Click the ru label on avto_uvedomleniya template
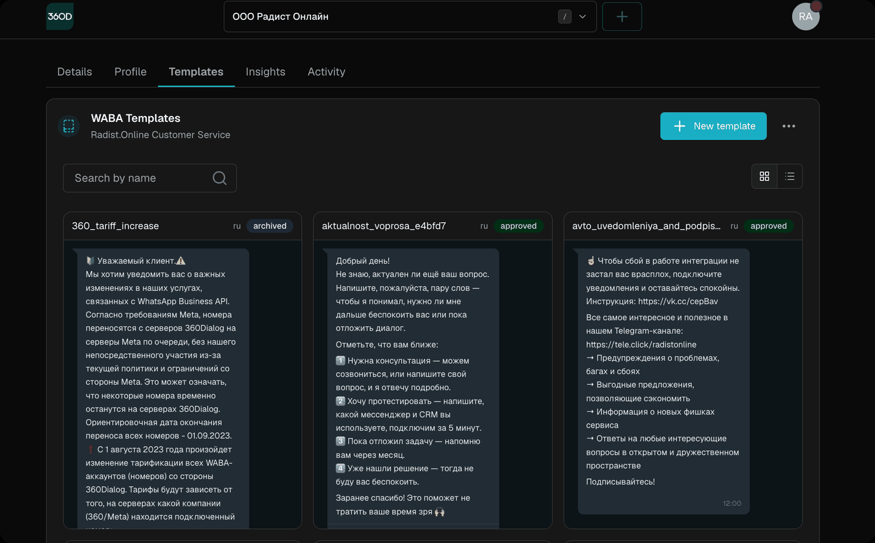The width and height of the screenshot is (875, 543). point(734,226)
